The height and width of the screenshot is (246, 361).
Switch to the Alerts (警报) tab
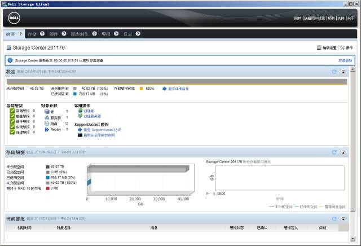pyautogui.click(x=106, y=34)
